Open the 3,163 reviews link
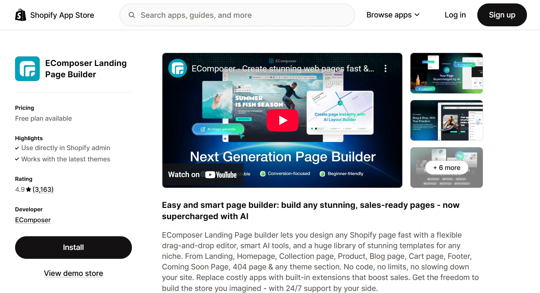This screenshot has width=540, height=293. point(43,189)
